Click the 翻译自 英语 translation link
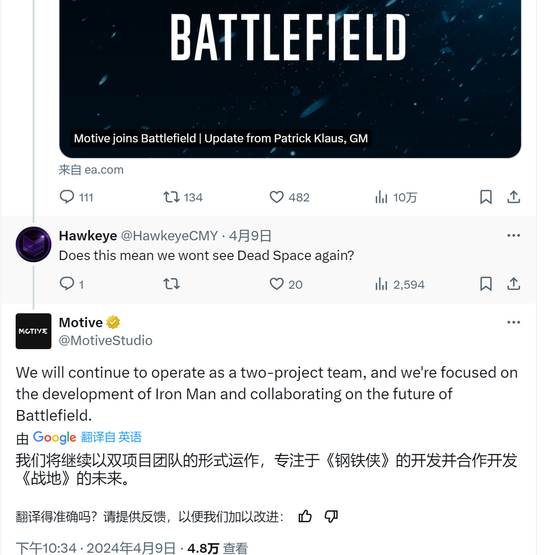This screenshot has width=551, height=555. (x=111, y=437)
